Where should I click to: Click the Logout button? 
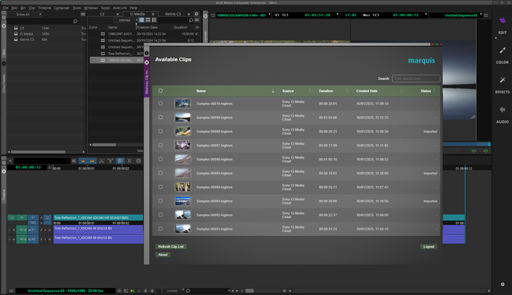(429, 247)
